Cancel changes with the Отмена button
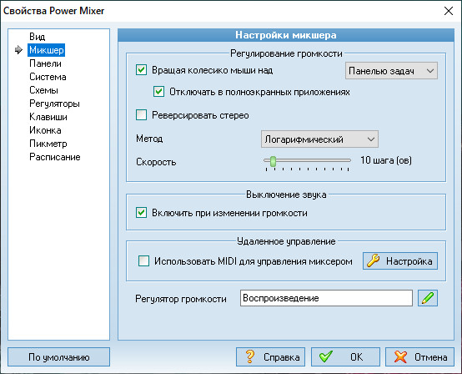The width and height of the screenshot is (462, 374). tap(419, 357)
